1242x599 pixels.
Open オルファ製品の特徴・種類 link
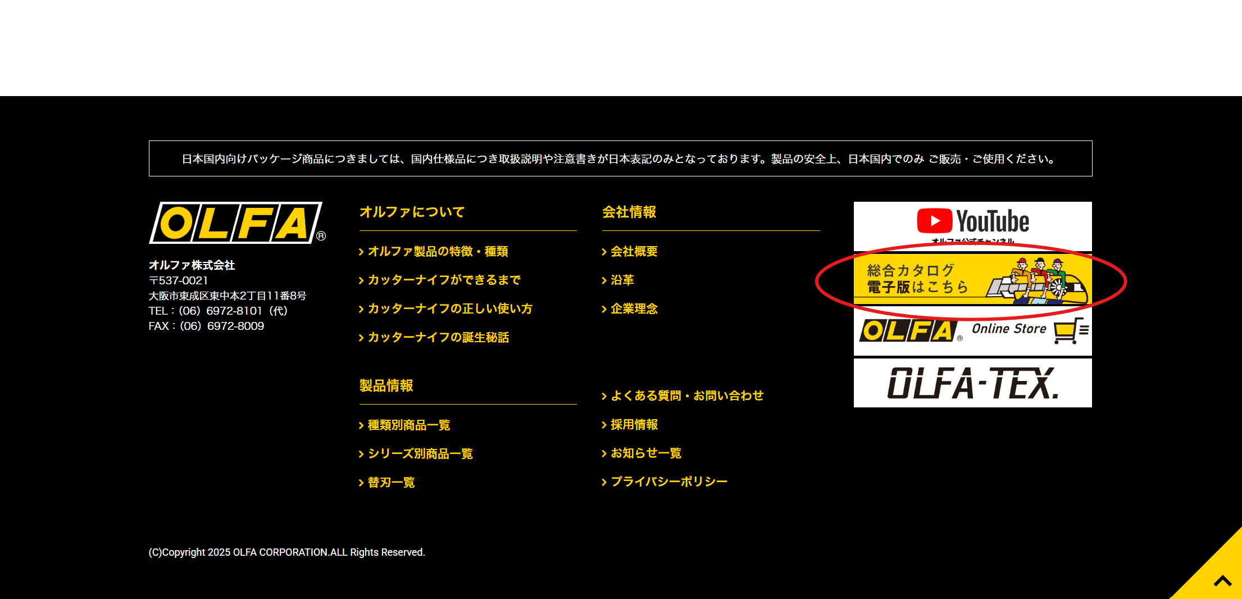coord(438,252)
